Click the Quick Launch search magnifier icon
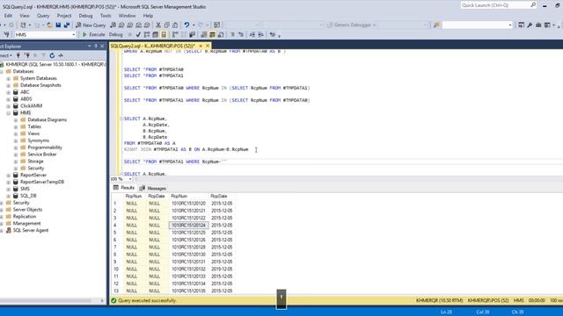This screenshot has height=316, width=563. (x=533, y=5)
